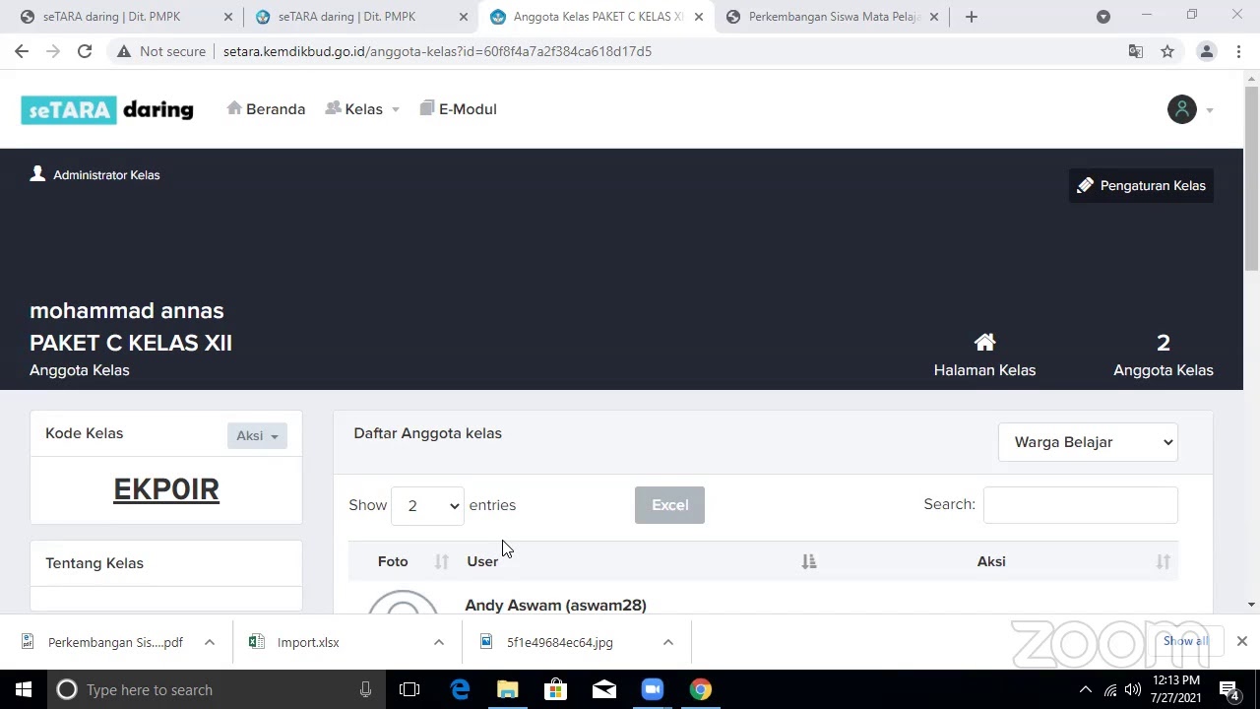Bookmark this page with star icon
1260x709 pixels.
(1167, 51)
